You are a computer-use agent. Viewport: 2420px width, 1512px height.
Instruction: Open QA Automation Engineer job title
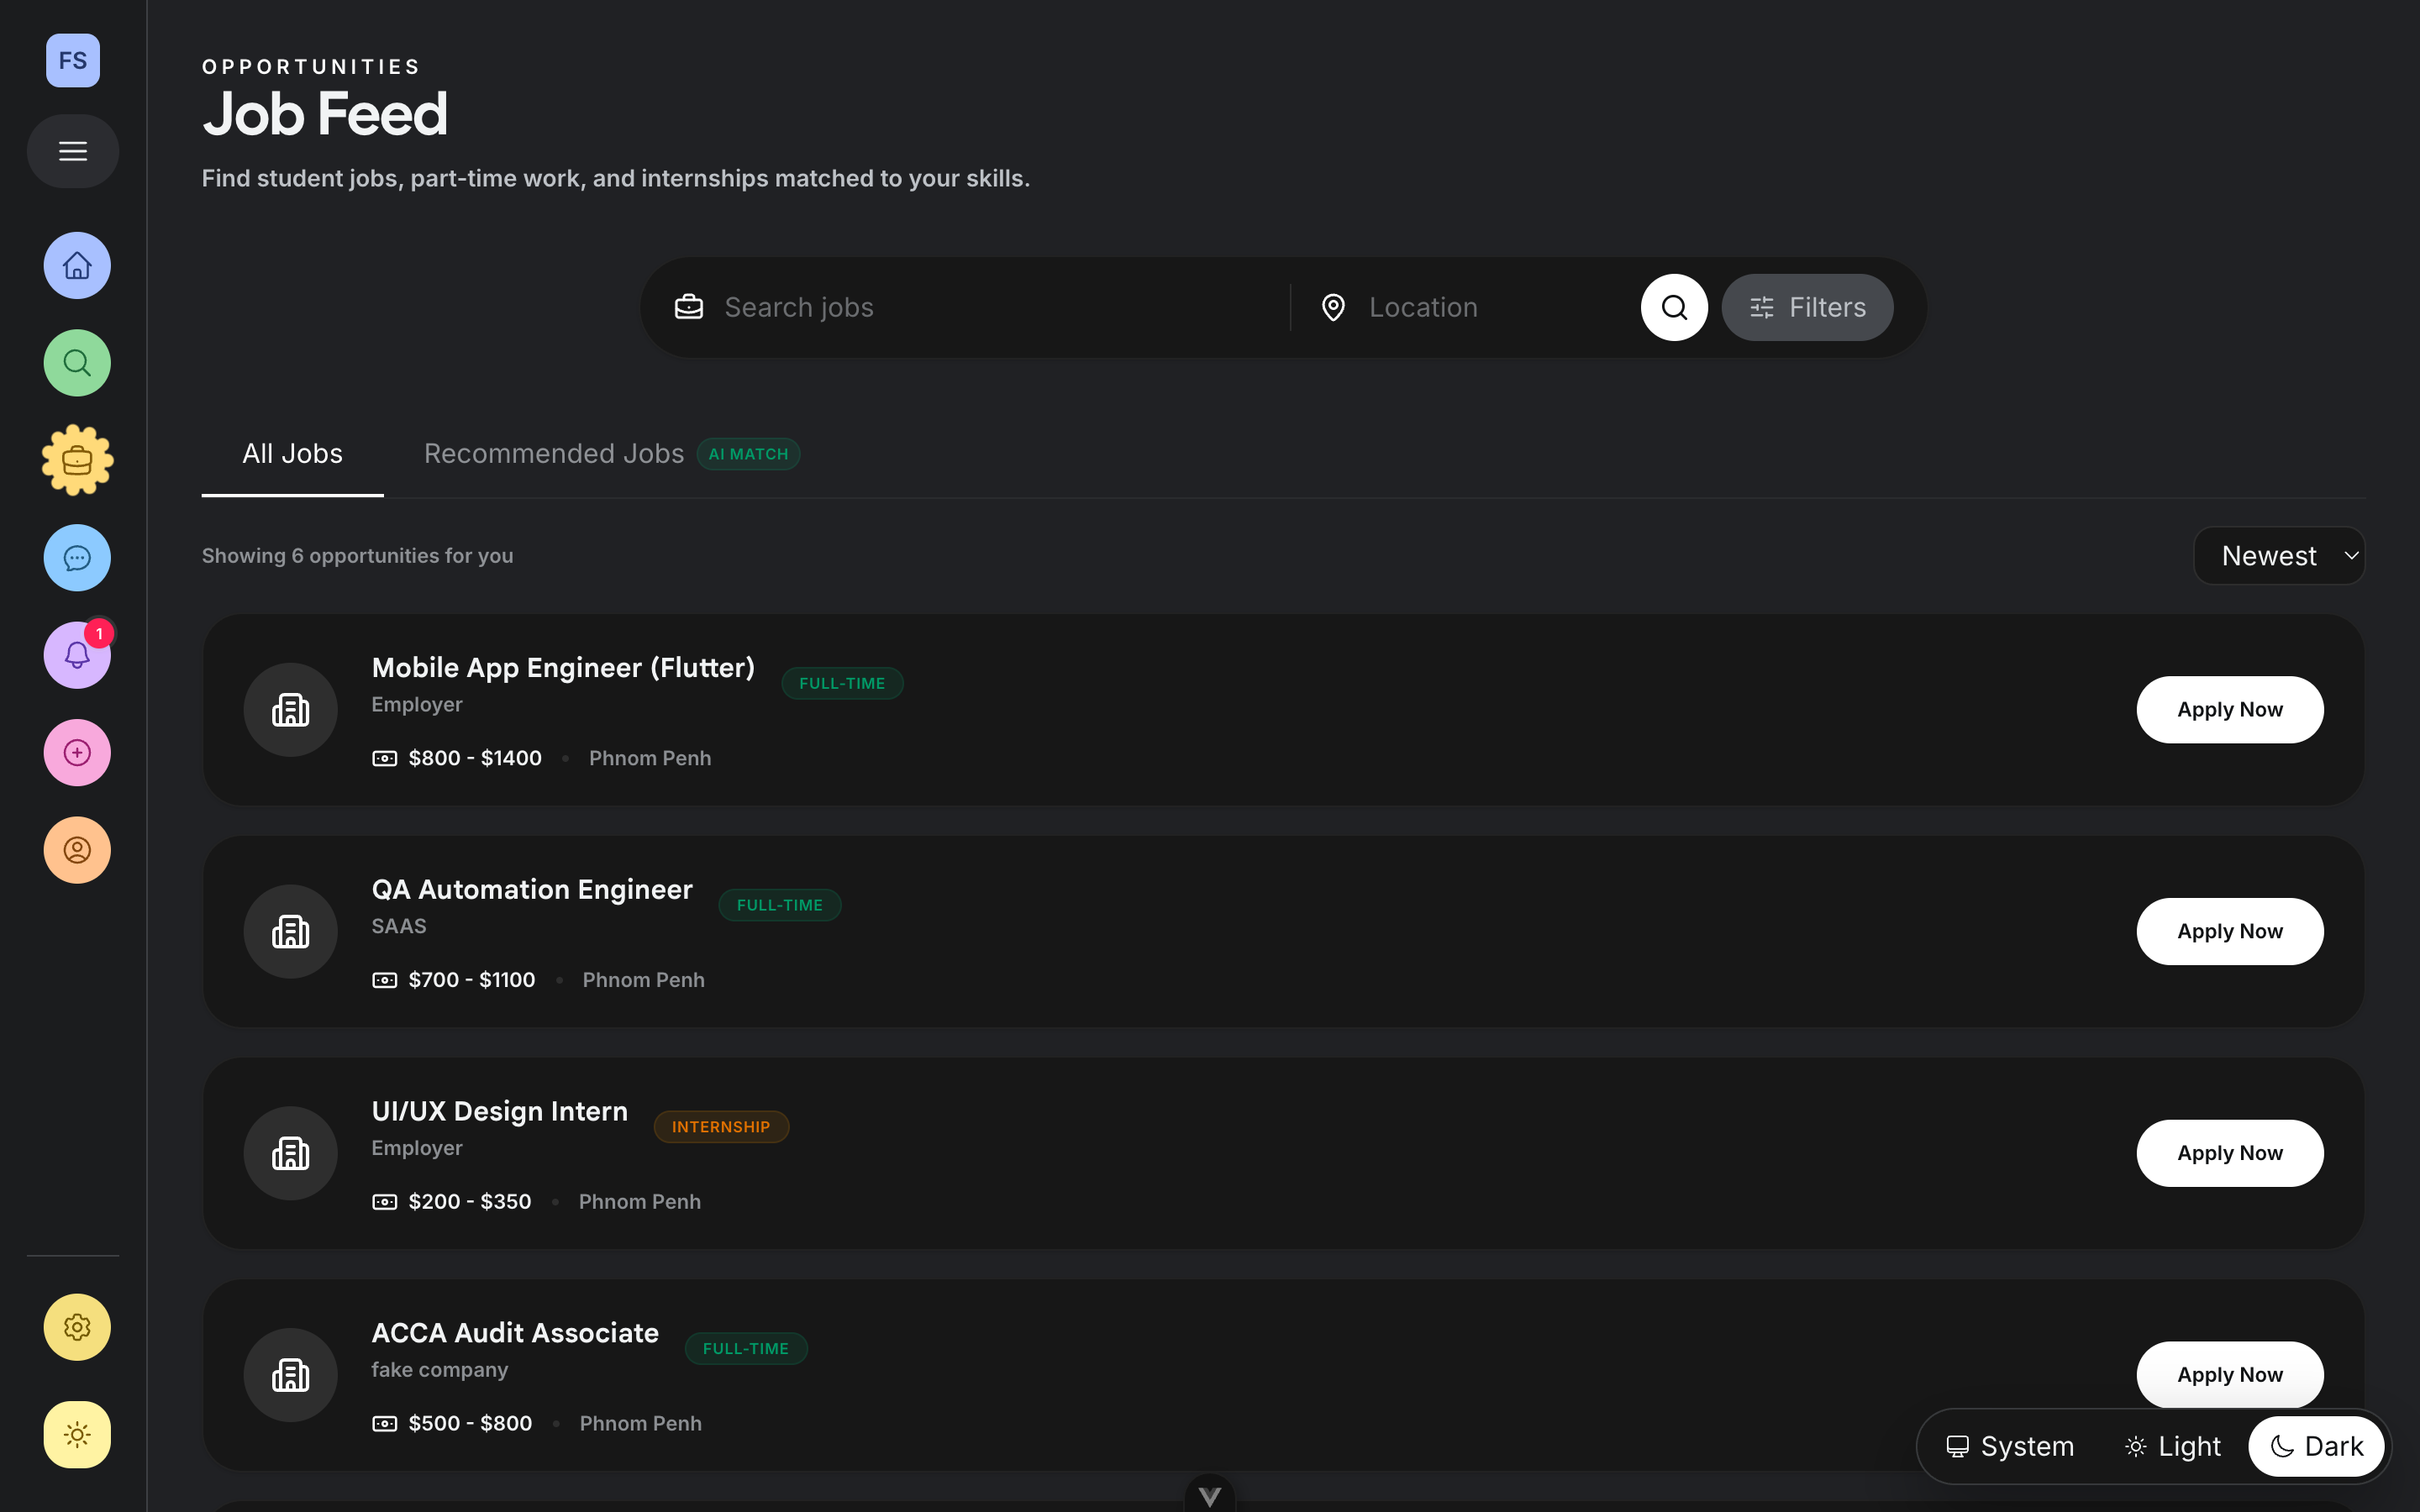tap(532, 890)
